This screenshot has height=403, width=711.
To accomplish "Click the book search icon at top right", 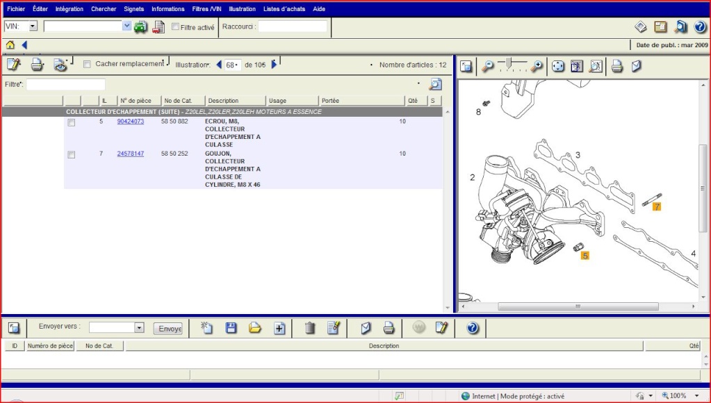I will 680,26.
